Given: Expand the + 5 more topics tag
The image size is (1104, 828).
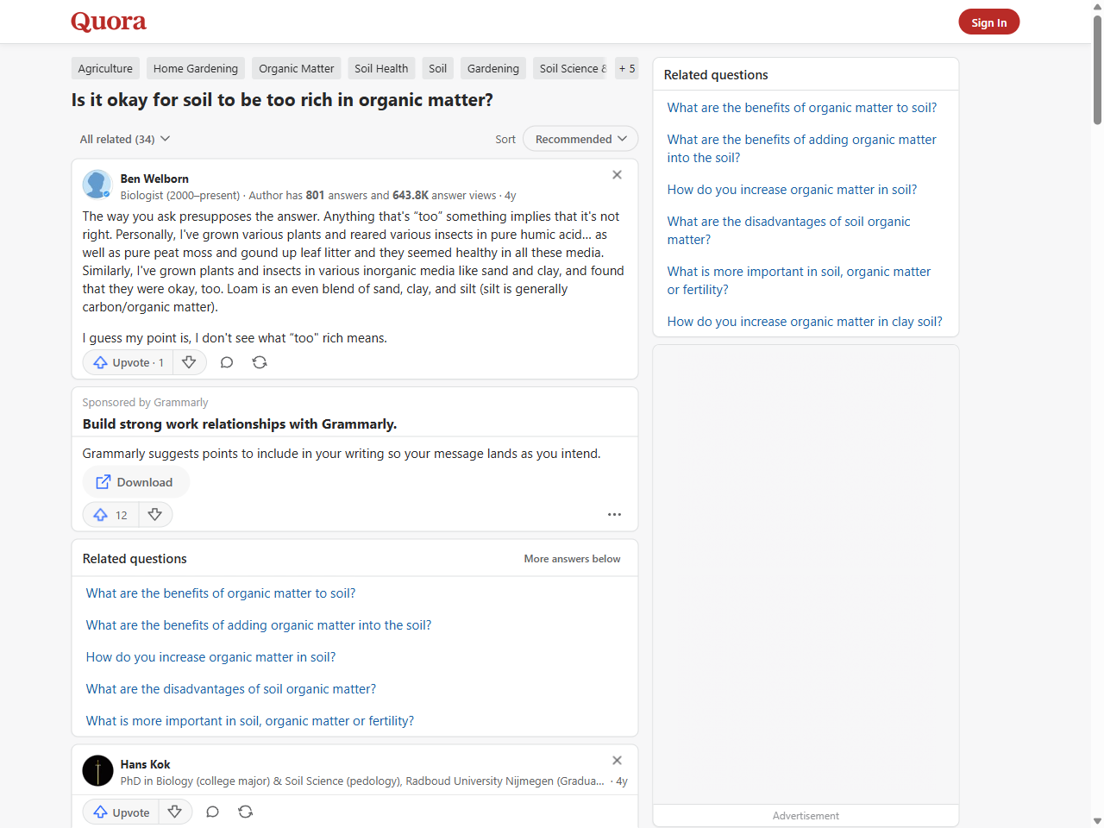Looking at the screenshot, I should (x=627, y=68).
